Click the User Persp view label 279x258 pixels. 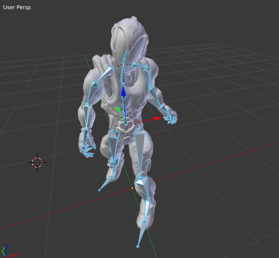point(17,7)
